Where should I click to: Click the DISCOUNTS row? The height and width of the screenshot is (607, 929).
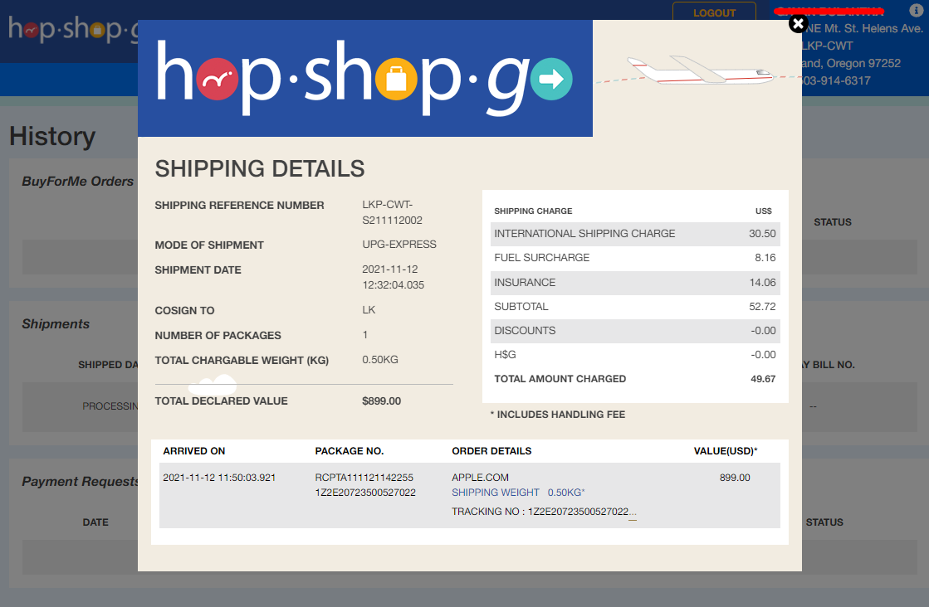[635, 331]
